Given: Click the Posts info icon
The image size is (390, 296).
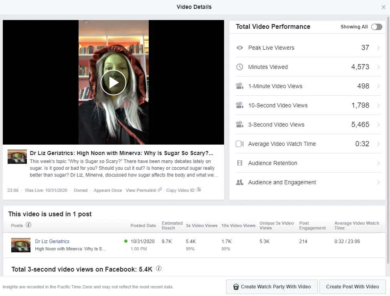Looking at the screenshot, I should click(28, 225).
